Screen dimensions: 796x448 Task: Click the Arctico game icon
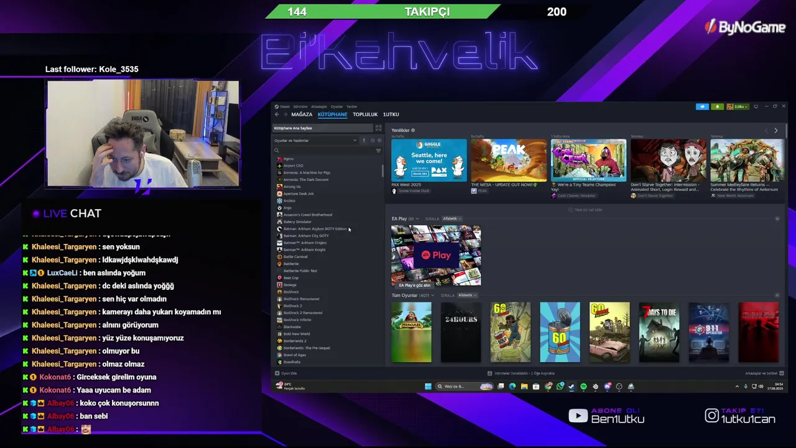(279, 201)
